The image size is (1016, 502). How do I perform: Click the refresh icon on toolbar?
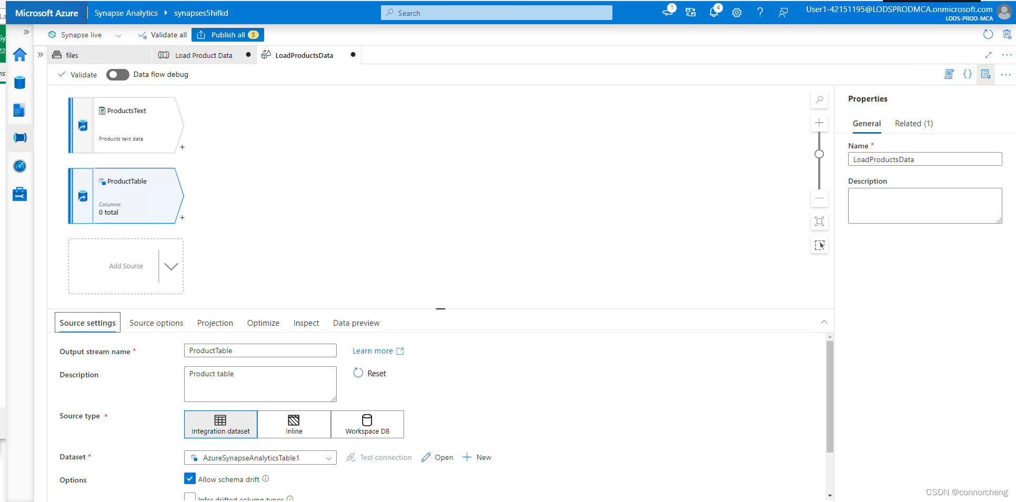pyautogui.click(x=988, y=35)
